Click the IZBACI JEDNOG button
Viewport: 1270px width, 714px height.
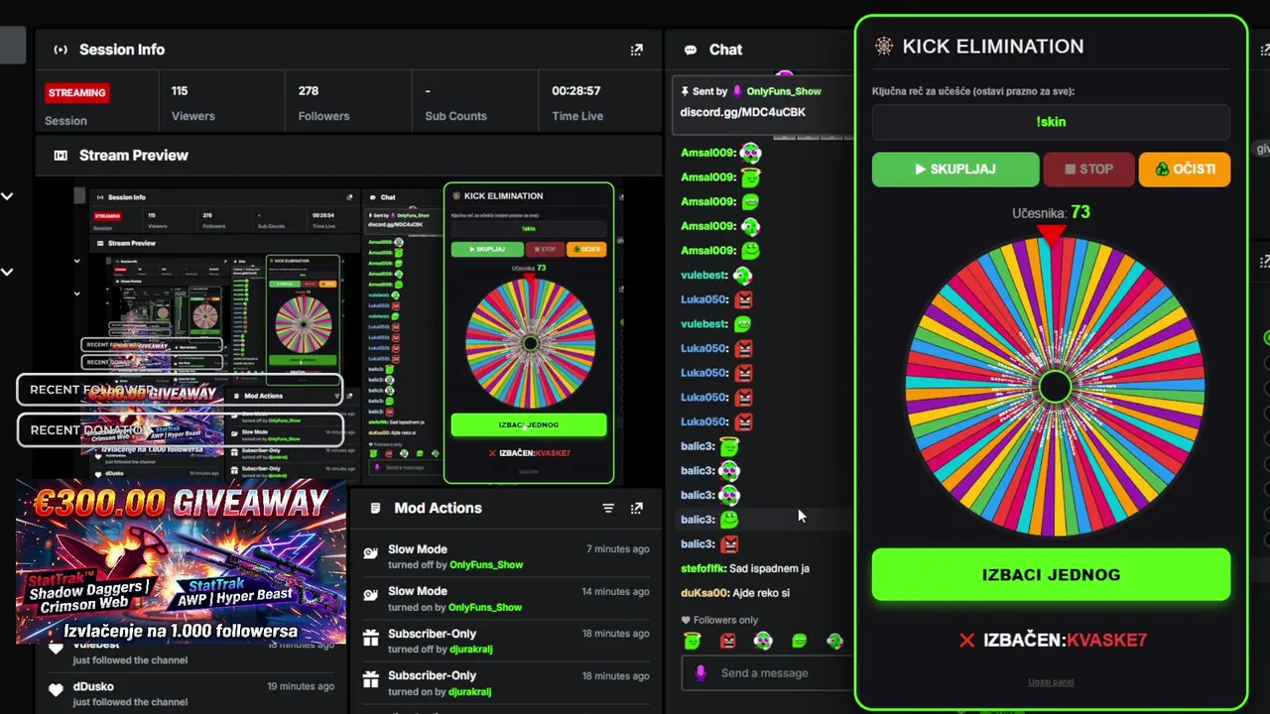[1051, 575]
